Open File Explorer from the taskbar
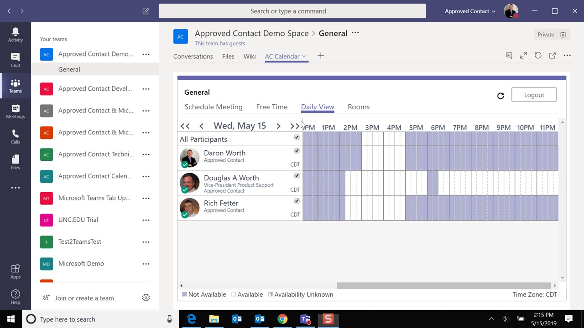584x328 pixels. click(214, 319)
